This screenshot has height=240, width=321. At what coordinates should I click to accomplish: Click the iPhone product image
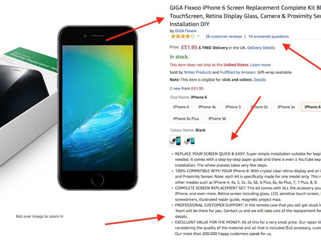pyautogui.click(x=98, y=108)
